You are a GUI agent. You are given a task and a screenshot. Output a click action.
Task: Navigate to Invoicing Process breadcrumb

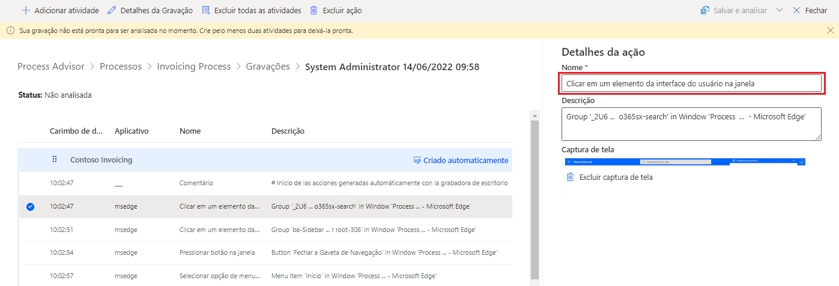click(194, 67)
